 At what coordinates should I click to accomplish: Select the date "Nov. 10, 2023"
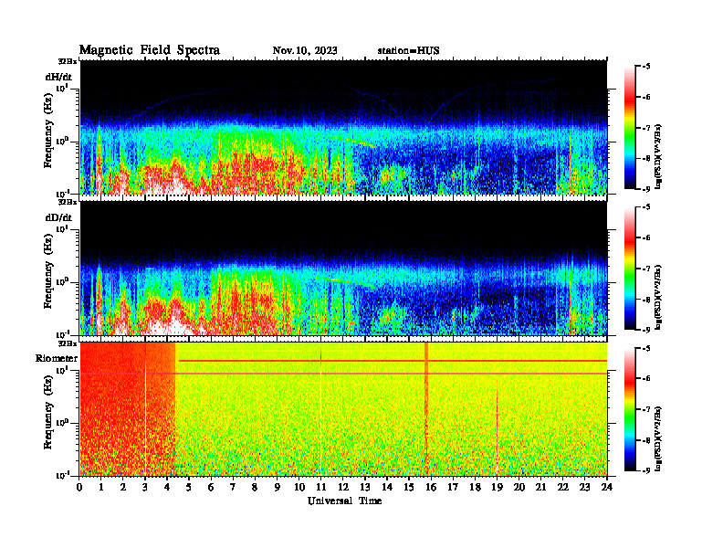coord(305,51)
